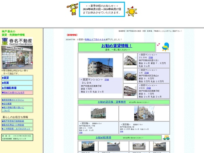This screenshot has width=204, height=153.
Task: Open 神戸市営地下鉄時刻表 link
Action: [x=13, y=121]
